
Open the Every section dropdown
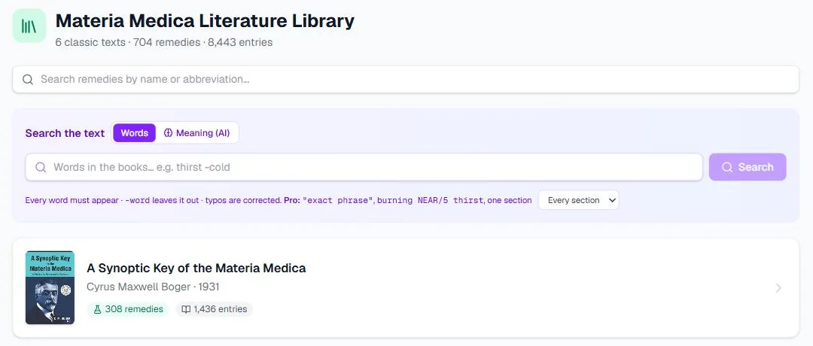579,200
